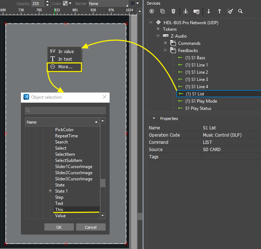The width and height of the screenshot is (261, 249).
Task: Choose 'In value' from the popup menu
Action: (x=66, y=51)
